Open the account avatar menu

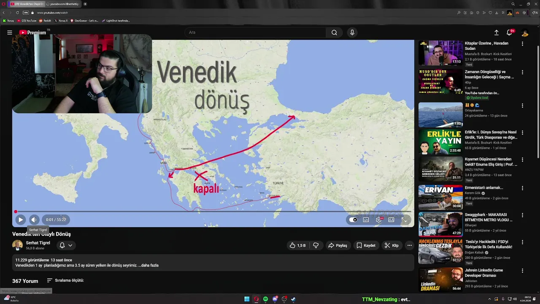click(524, 33)
